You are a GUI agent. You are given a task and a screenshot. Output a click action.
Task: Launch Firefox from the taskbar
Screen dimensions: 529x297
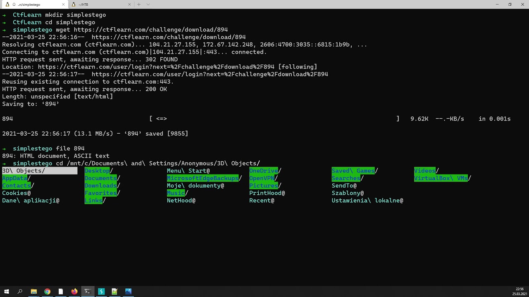click(x=74, y=292)
